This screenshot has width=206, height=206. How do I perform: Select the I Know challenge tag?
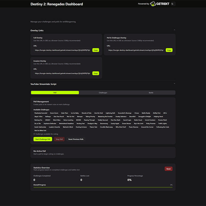pos(136,113)
